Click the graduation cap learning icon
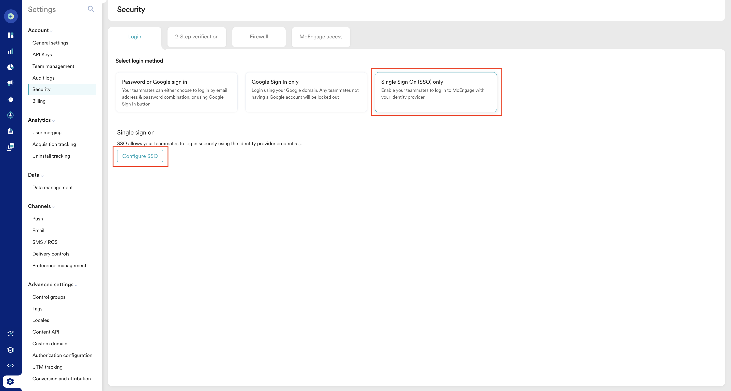The height and width of the screenshot is (391, 731). click(x=10, y=350)
